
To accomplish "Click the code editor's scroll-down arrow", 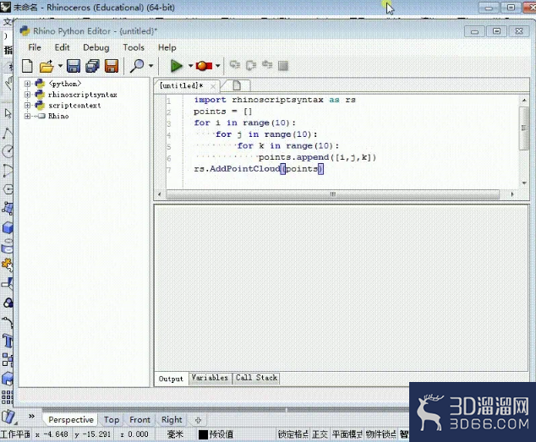I will point(524,183).
